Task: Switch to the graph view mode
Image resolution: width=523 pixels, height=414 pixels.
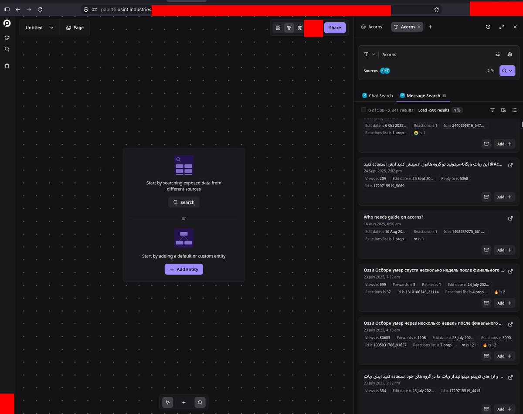Action: (x=289, y=27)
